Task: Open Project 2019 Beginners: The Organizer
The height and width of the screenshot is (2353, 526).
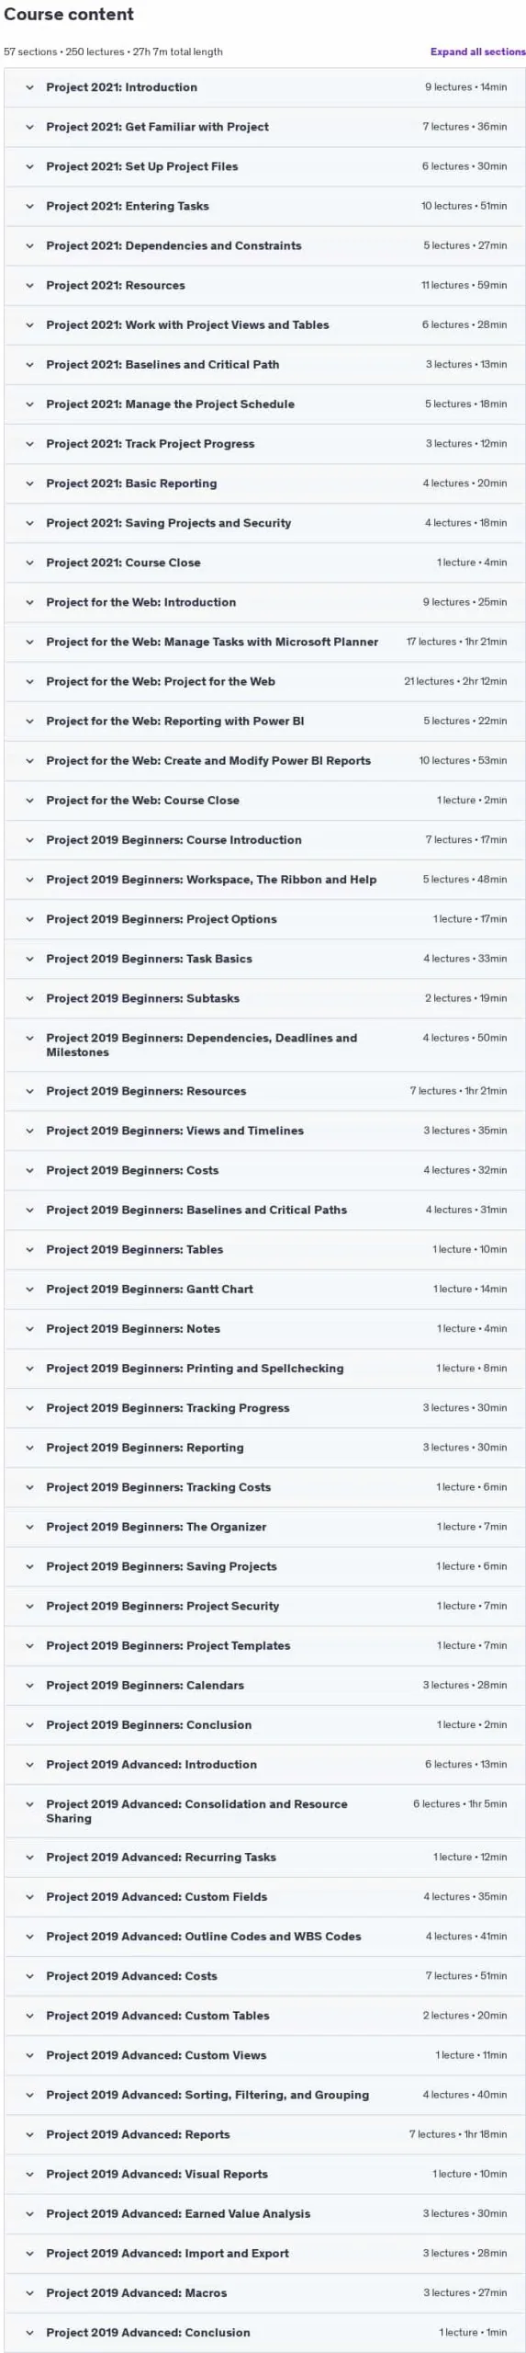Action: tap(264, 1526)
